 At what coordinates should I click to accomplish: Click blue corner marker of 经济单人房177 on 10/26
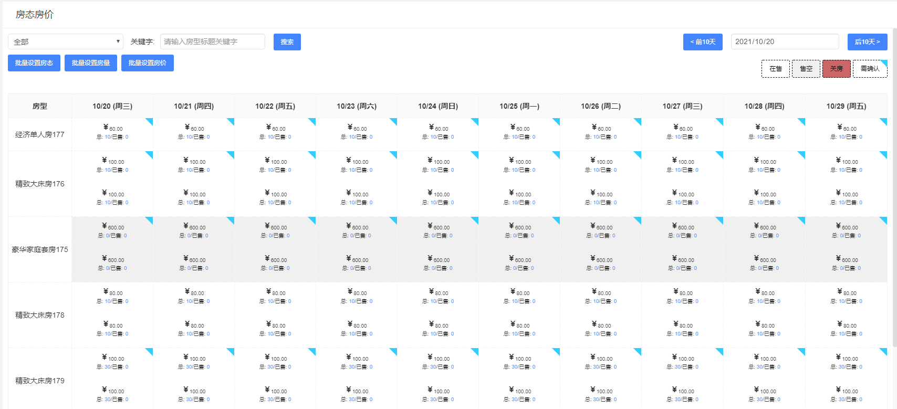(639, 121)
